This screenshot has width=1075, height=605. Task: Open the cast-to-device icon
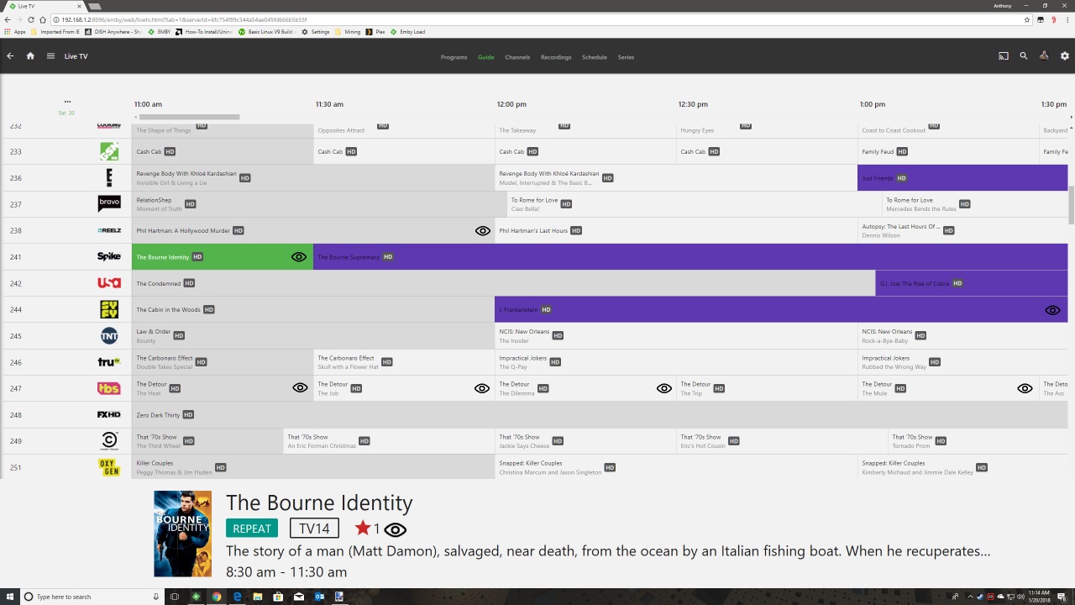coord(1004,55)
